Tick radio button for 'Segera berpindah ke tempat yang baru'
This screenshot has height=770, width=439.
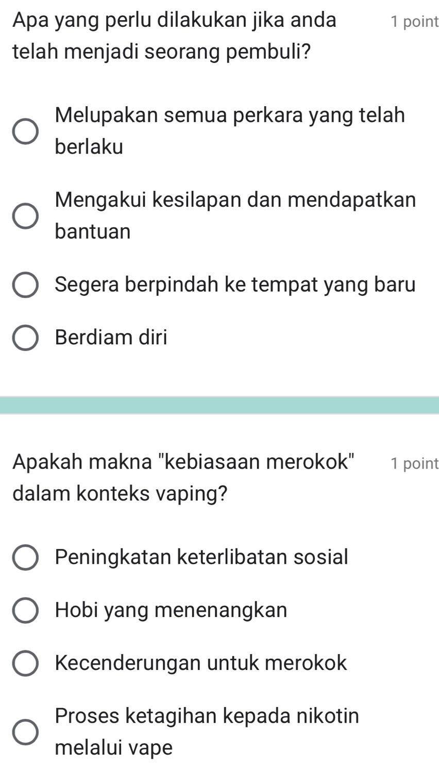25,286
